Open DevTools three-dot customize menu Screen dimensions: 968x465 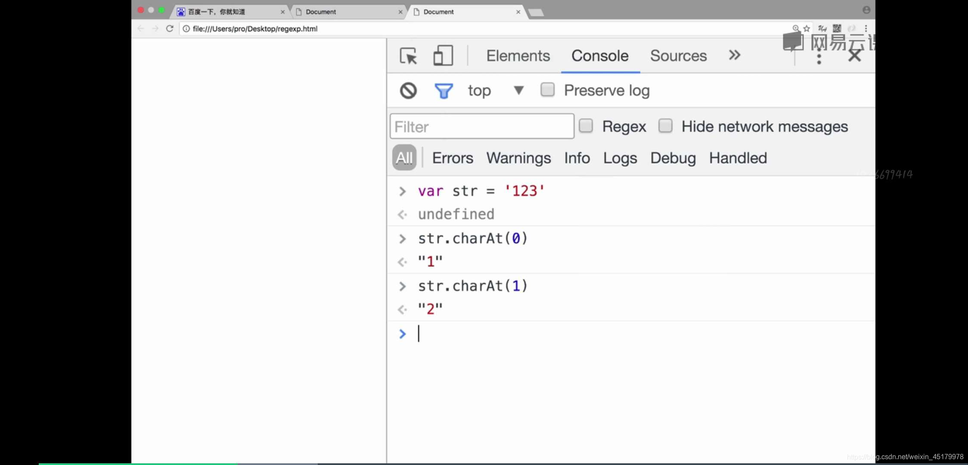(819, 56)
